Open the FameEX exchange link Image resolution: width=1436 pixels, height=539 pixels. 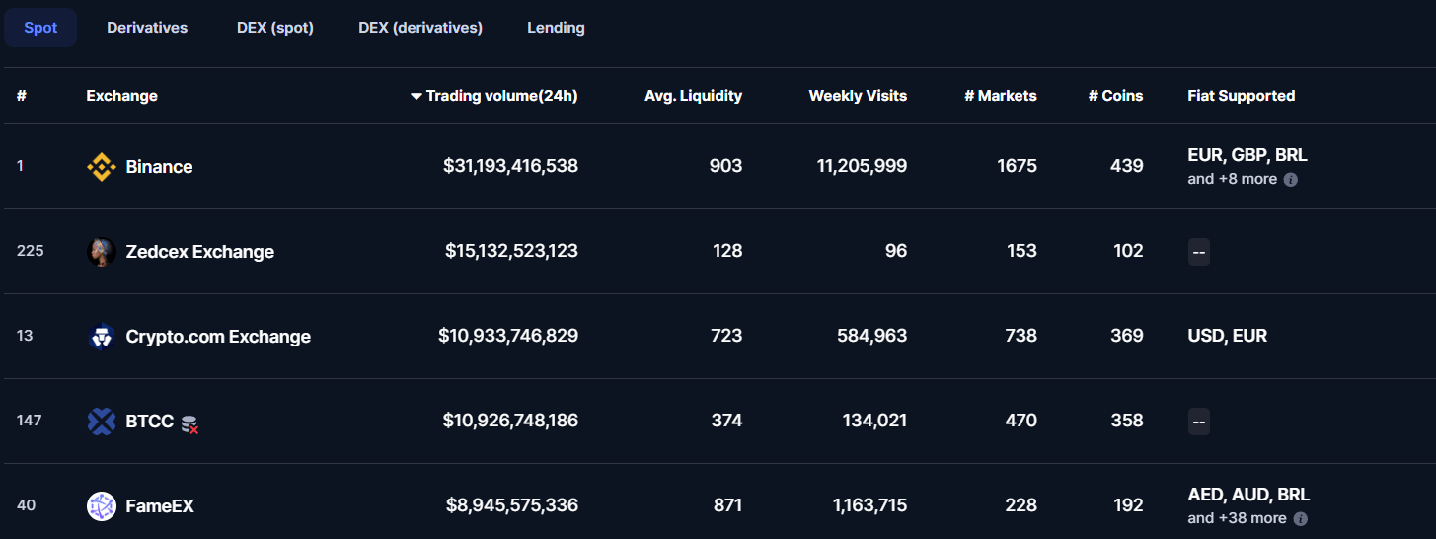tap(160, 506)
